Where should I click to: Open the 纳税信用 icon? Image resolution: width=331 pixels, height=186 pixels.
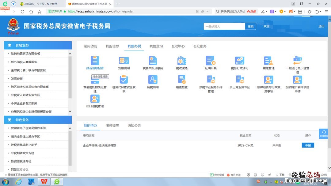[153, 80]
